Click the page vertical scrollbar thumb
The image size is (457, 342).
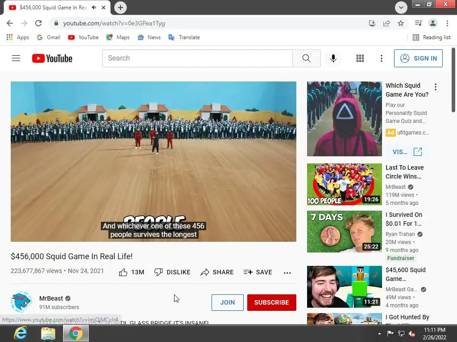pyautogui.click(x=453, y=80)
